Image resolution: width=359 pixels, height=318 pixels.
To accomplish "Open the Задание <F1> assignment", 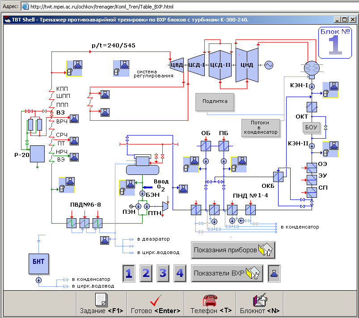I will click(101, 303).
